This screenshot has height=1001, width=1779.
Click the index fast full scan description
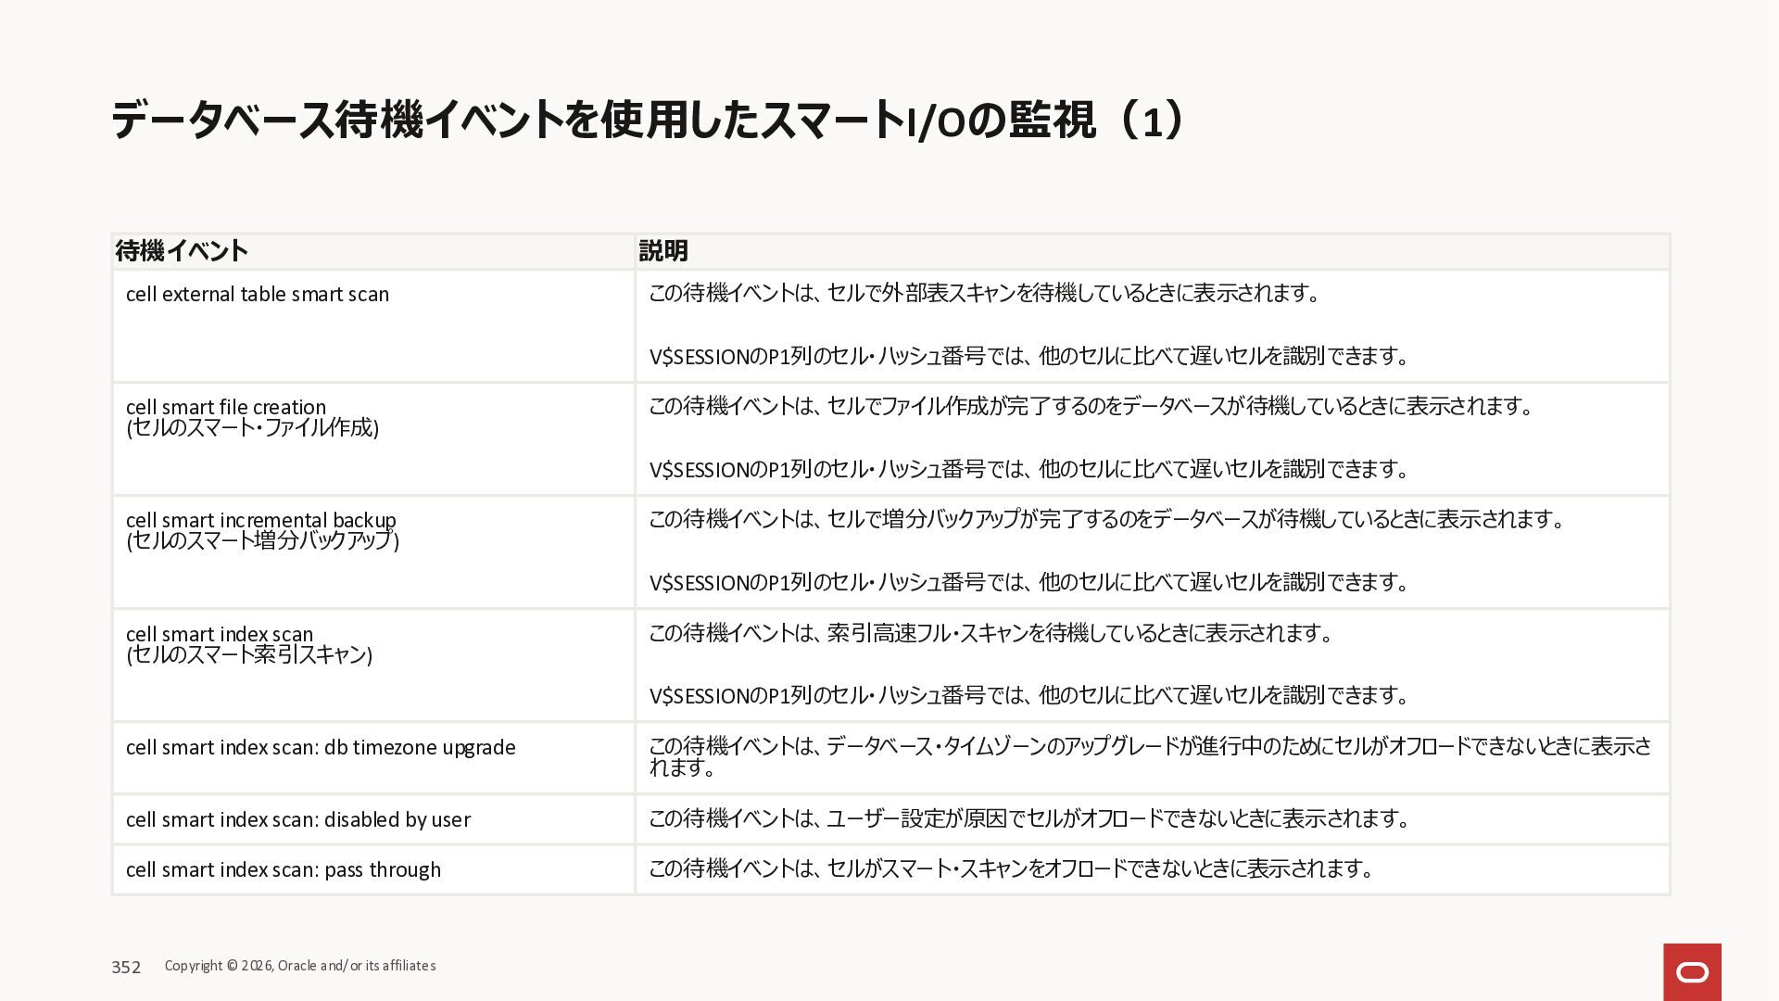991,634
